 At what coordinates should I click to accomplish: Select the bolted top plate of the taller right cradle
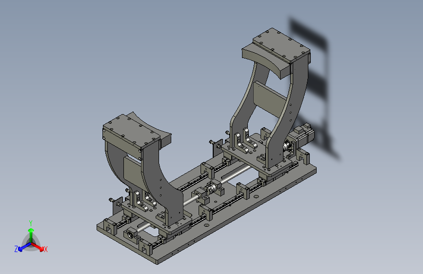282,45
